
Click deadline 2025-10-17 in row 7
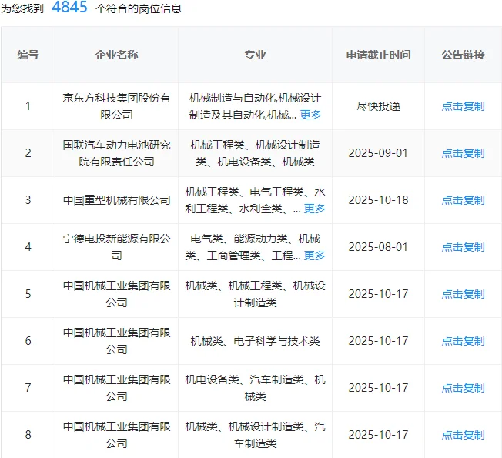point(378,388)
